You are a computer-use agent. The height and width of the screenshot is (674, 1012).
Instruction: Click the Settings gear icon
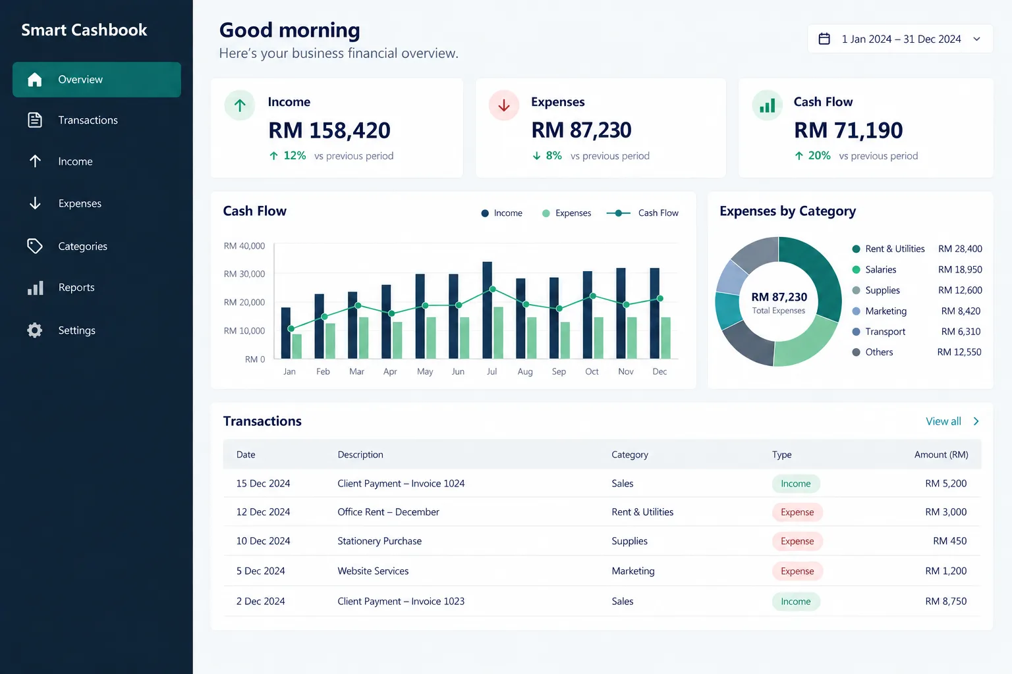click(x=35, y=330)
